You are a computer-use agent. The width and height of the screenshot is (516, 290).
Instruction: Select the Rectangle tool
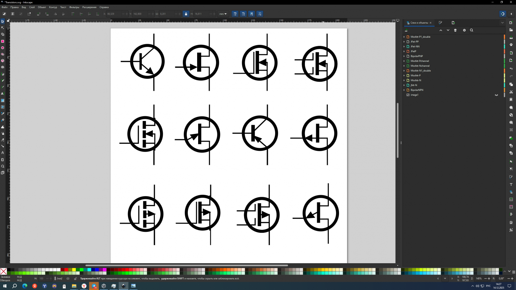(x=3, y=41)
